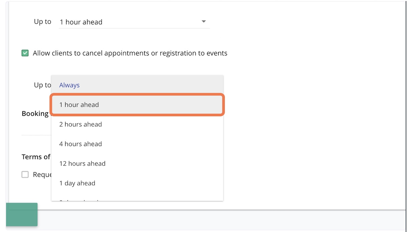Choose '12 hours ahead' in the dropdown list
The image size is (407, 232).
82,164
